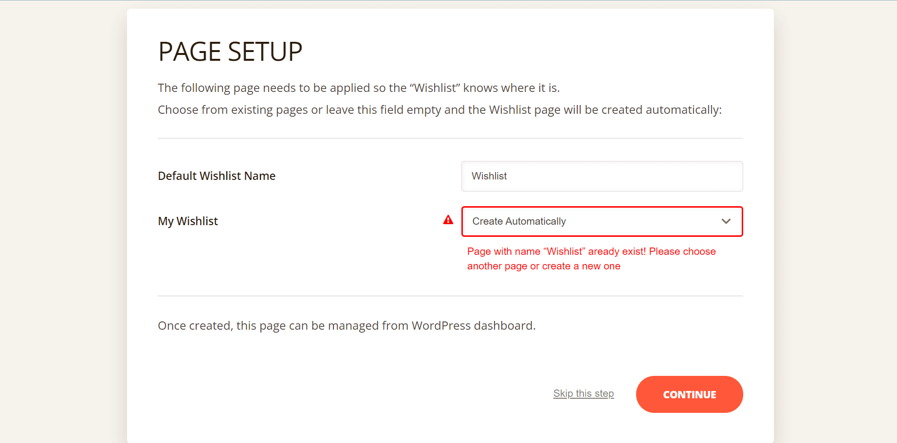This screenshot has width=897, height=443.
Task: Click the CONTINUE button
Action: [689, 394]
